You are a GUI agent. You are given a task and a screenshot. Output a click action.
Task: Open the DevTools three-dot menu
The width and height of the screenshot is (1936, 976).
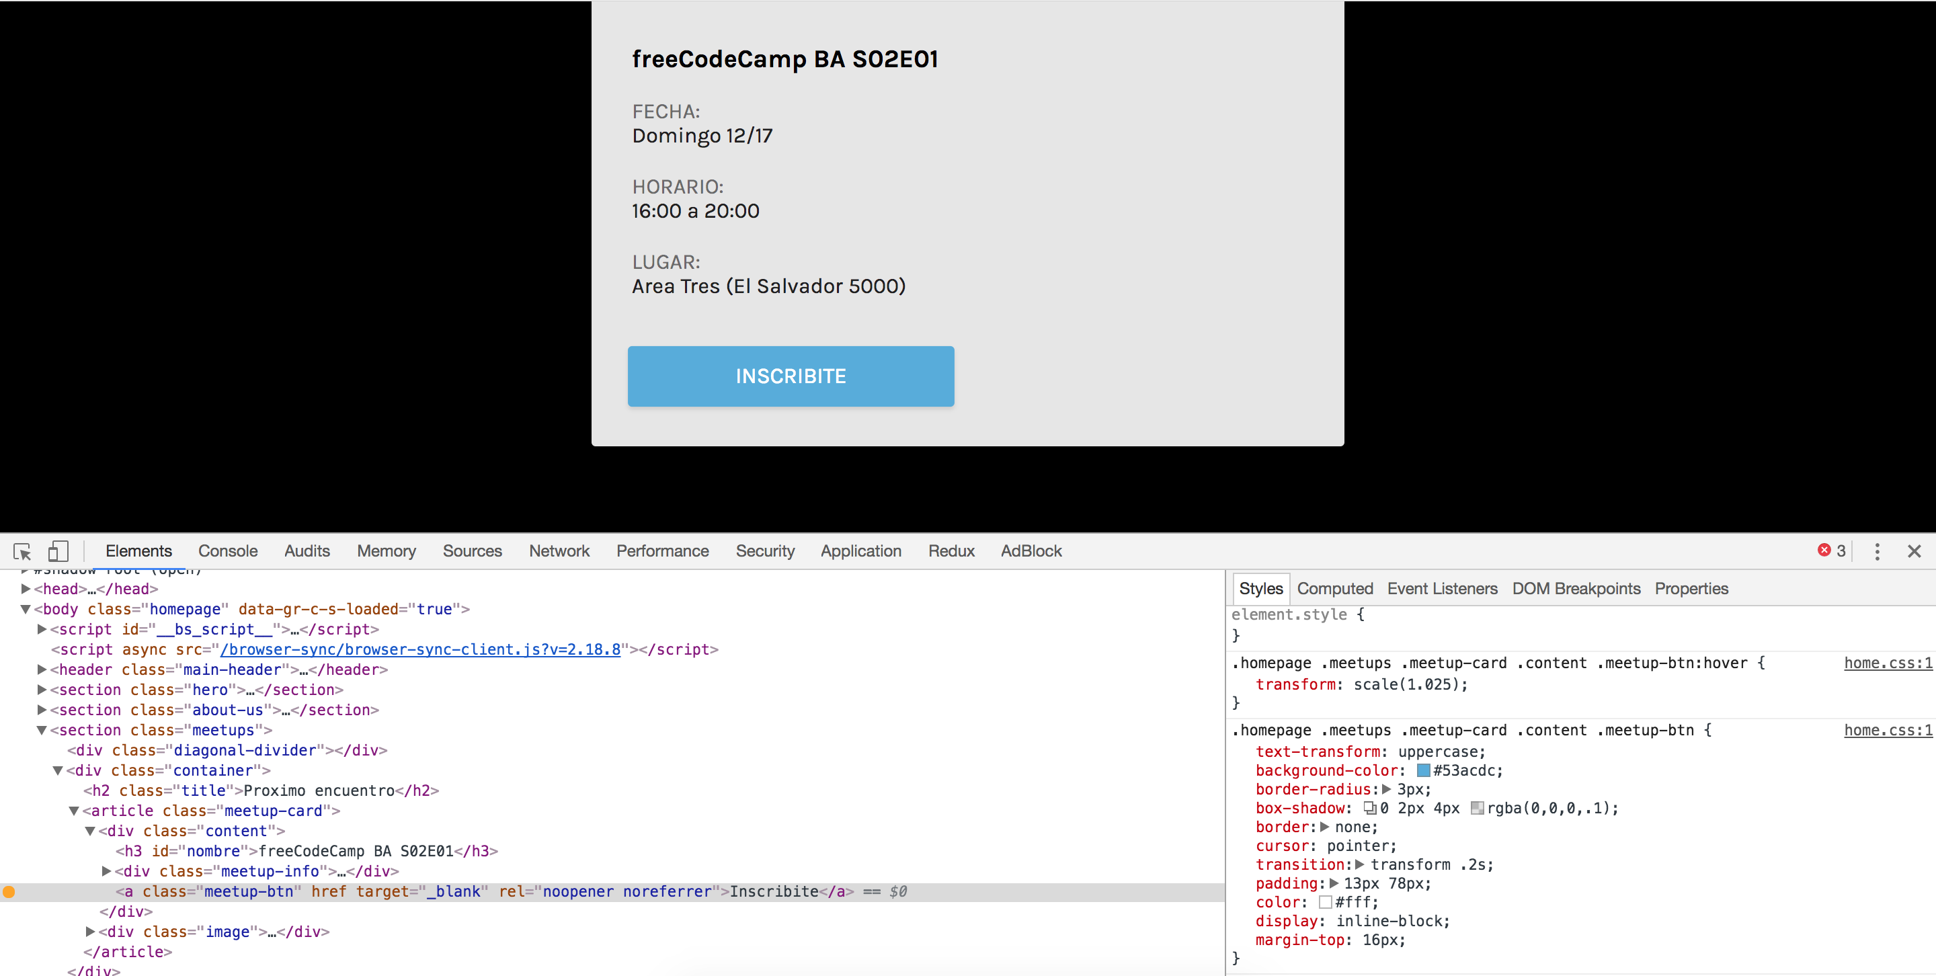point(1877,551)
